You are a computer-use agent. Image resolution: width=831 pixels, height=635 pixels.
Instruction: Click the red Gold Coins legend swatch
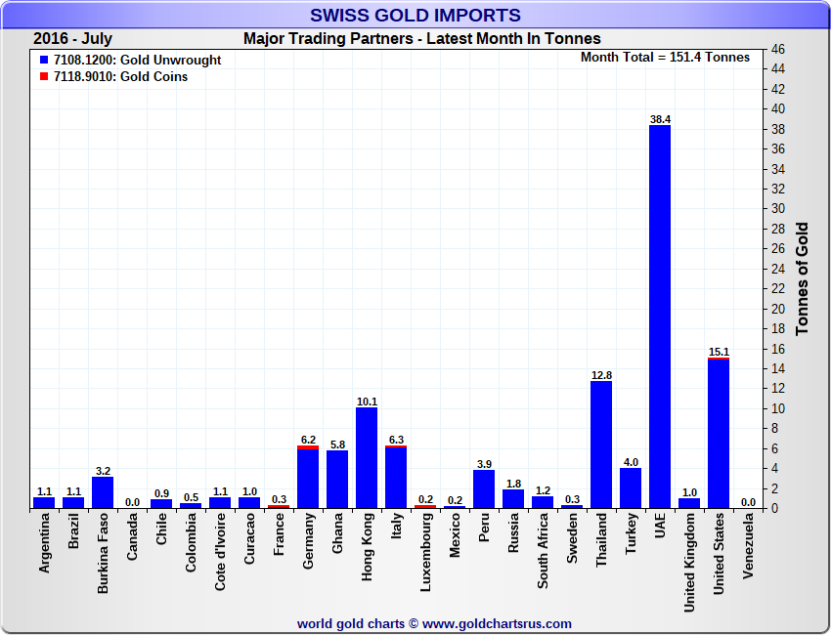tap(44, 77)
